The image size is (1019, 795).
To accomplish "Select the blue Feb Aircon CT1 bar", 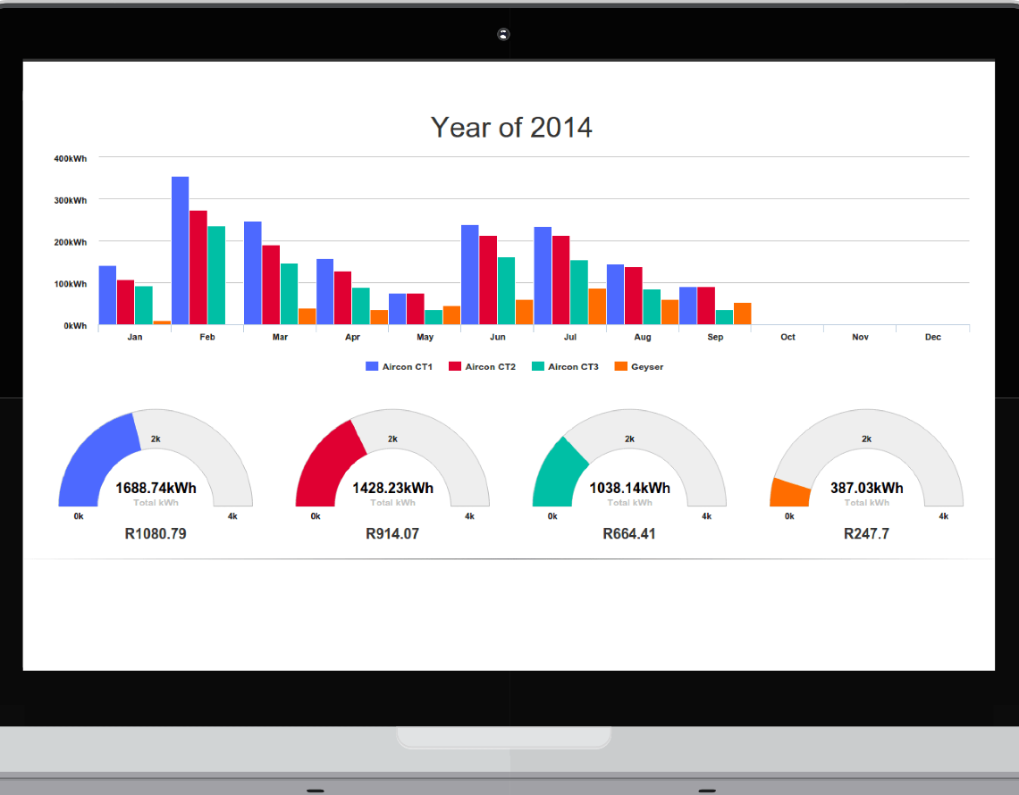I will pos(180,251).
